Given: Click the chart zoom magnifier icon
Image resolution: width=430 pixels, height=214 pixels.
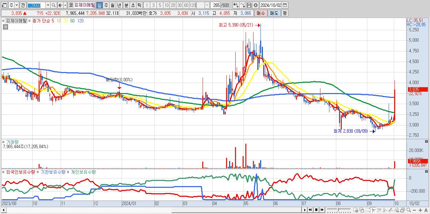Looking at the screenshot, I should tap(409, 210).
